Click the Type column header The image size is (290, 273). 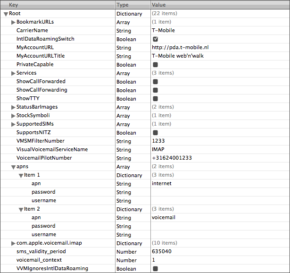[x=133, y=5]
